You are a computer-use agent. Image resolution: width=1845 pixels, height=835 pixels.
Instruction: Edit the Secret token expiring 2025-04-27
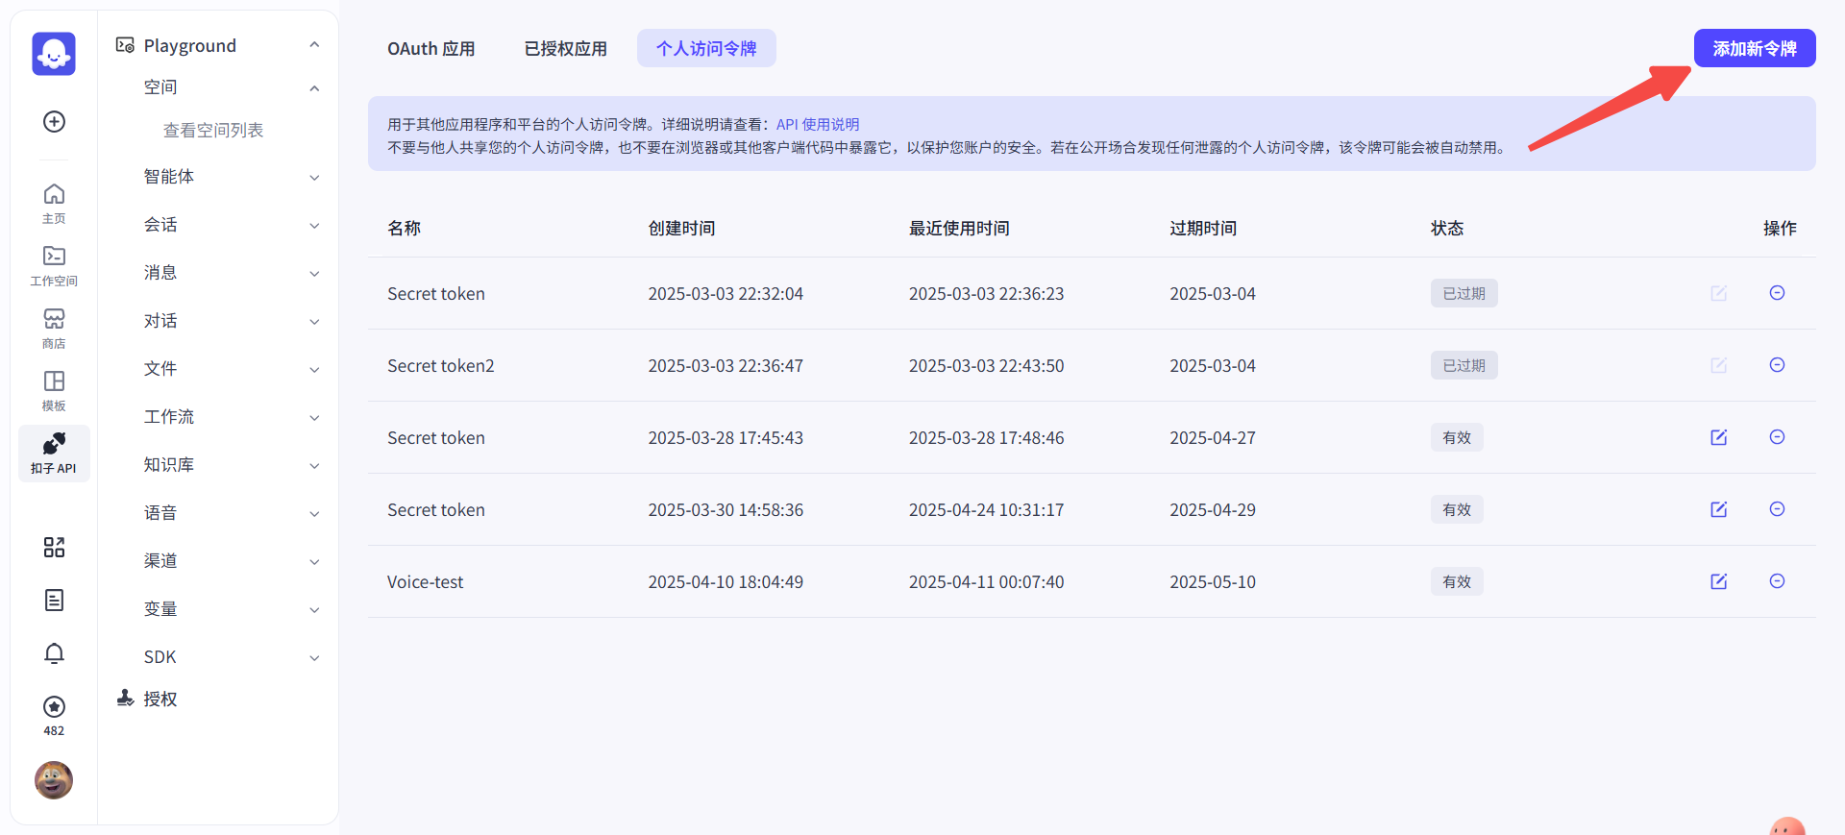tap(1719, 437)
